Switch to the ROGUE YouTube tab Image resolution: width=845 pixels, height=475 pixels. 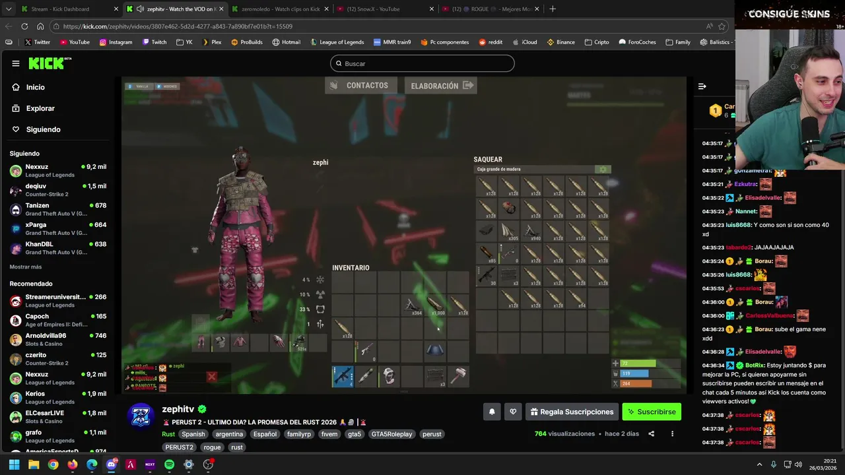pos(490,9)
